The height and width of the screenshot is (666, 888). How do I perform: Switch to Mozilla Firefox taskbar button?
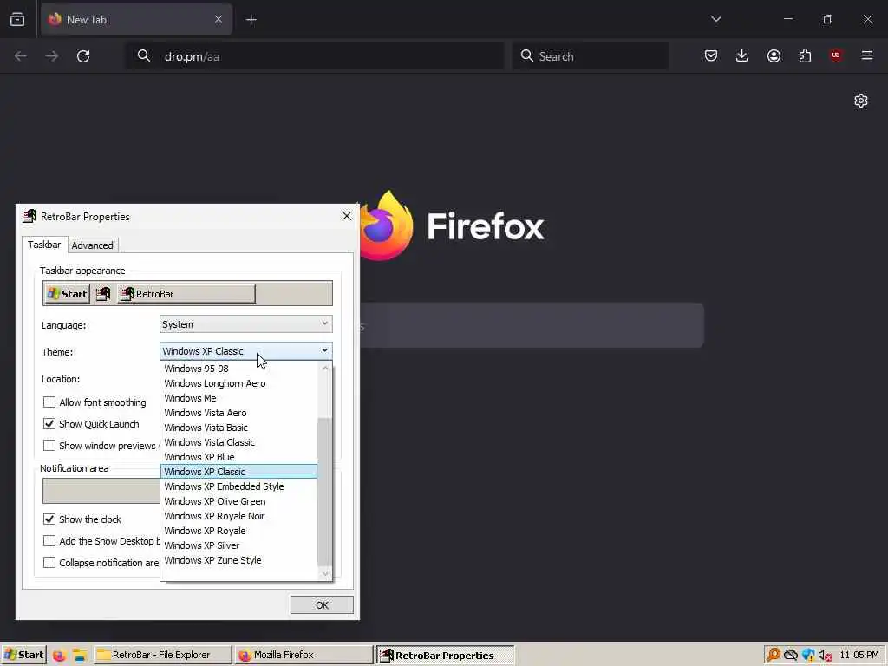[304, 655]
